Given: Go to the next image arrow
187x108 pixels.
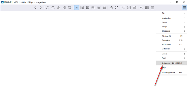Looking at the screenshot, I should pyautogui.click(x=41, y=8).
